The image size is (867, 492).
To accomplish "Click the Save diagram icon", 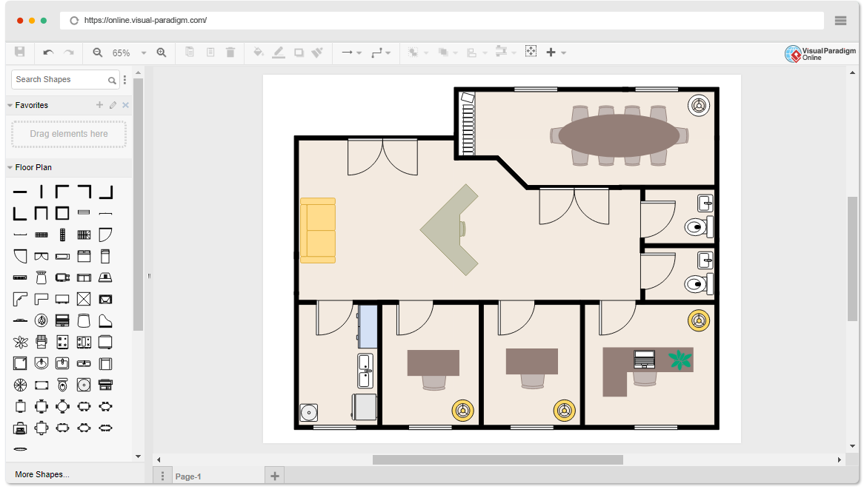I will pos(20,52).
